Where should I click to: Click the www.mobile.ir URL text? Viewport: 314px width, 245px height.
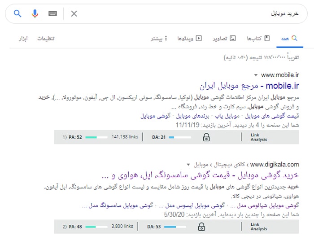pyautogui.click(x=280, y=75)
